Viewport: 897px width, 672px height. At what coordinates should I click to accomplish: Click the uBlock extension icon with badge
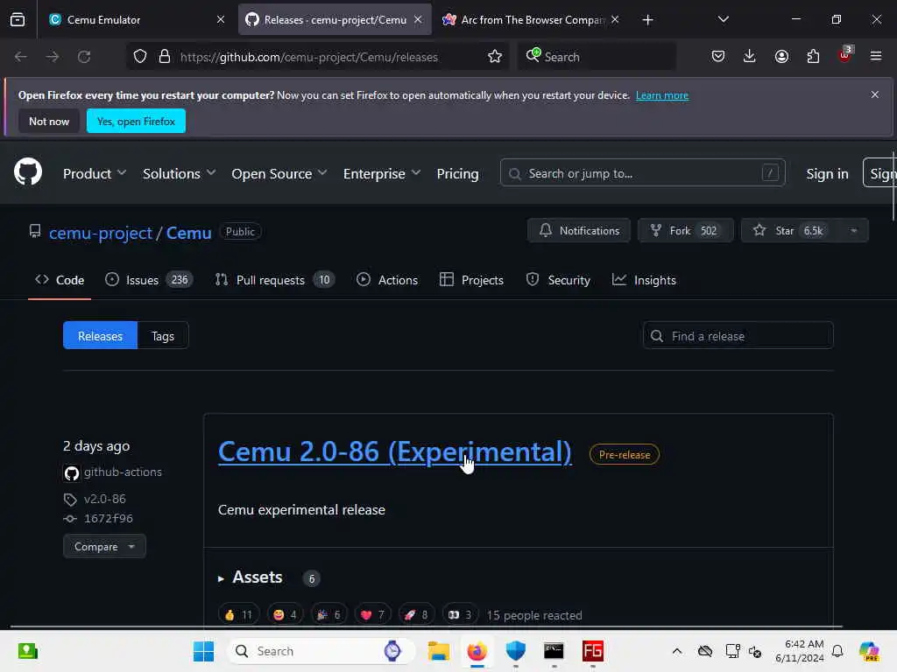click(x=844, y=55)
